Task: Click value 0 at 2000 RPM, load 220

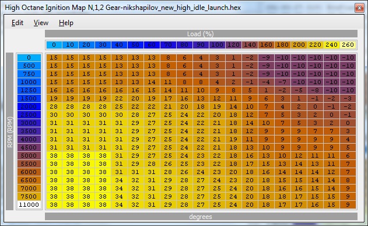Action: [x=315, y=107]
